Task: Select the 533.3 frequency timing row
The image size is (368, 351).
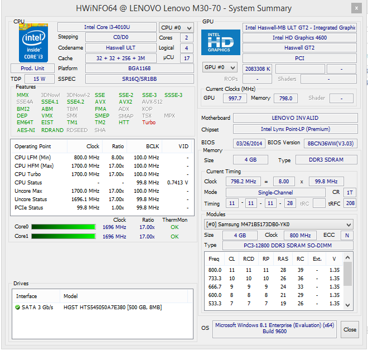Action: click(274, 304)
